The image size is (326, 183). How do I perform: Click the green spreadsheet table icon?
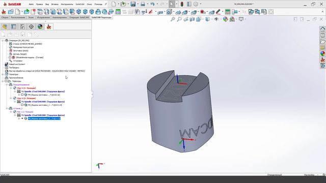pos(118,12)
